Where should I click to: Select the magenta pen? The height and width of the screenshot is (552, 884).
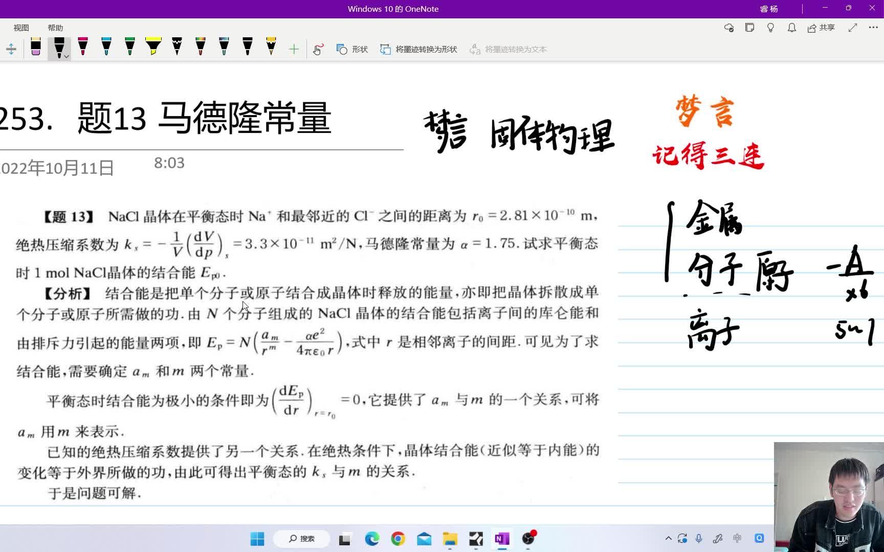(x=83, y=47)
